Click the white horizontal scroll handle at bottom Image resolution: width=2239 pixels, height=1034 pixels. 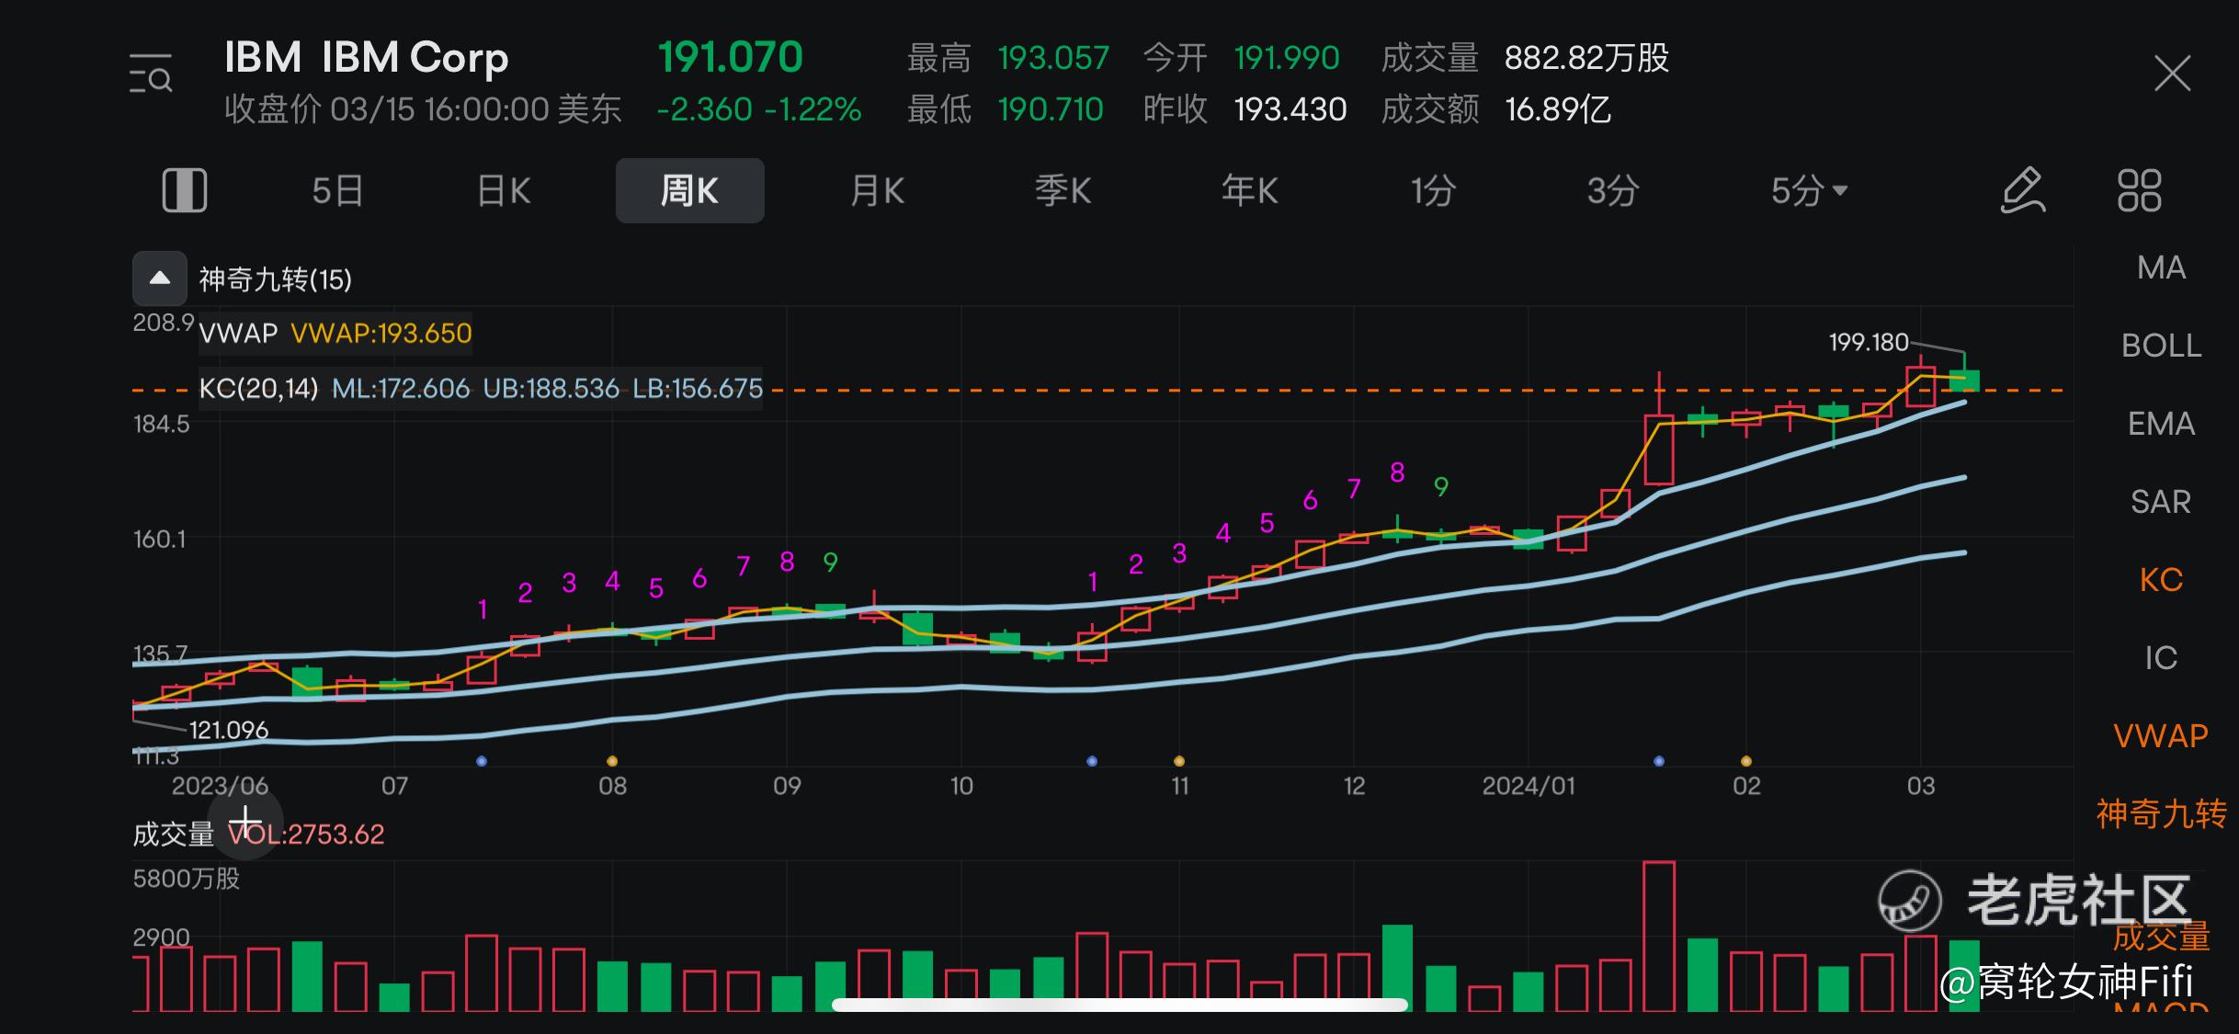point(1119,1005)
